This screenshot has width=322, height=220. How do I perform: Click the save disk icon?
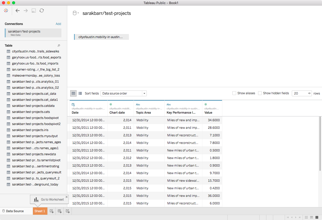coord(34,11)
